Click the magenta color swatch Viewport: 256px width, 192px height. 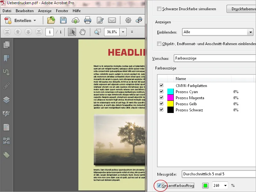click(x=171, y=98)
